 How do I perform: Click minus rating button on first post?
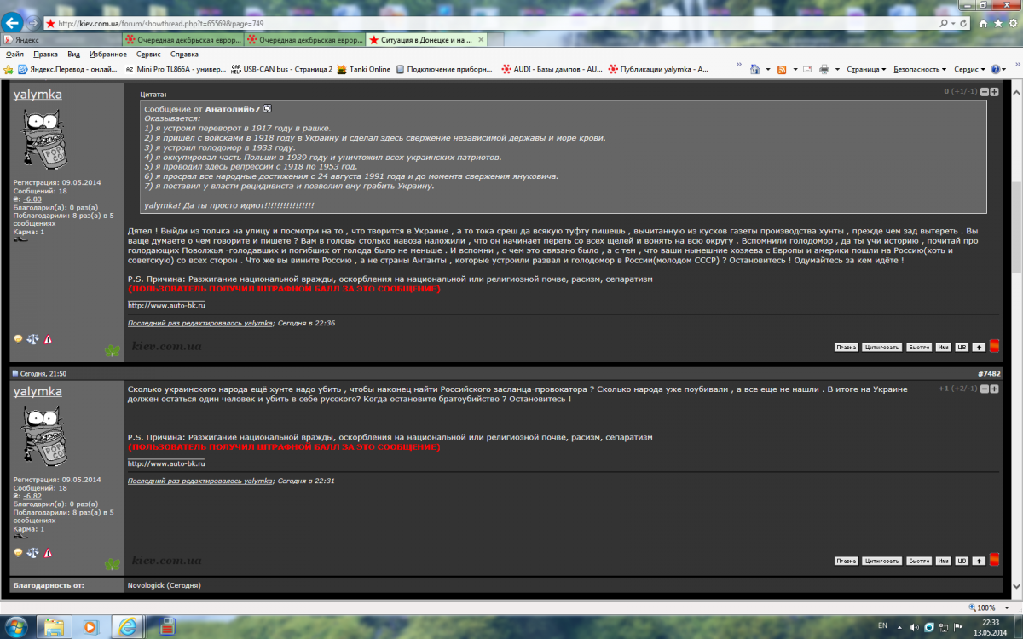coord(985,91)
